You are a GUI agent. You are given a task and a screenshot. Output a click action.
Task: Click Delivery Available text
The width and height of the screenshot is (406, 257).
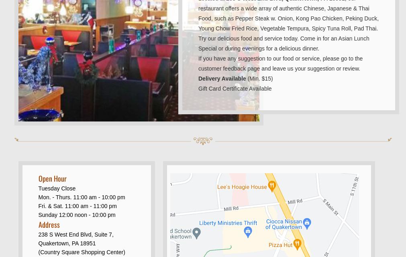click(222, 79)
